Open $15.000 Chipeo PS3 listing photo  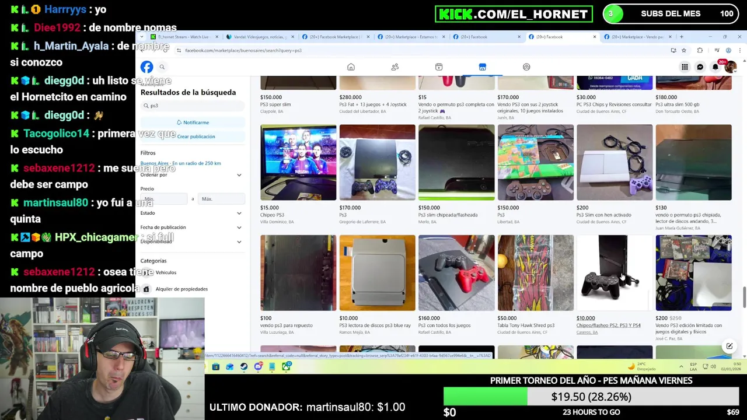pyautogui.click(x=298, y=162)
